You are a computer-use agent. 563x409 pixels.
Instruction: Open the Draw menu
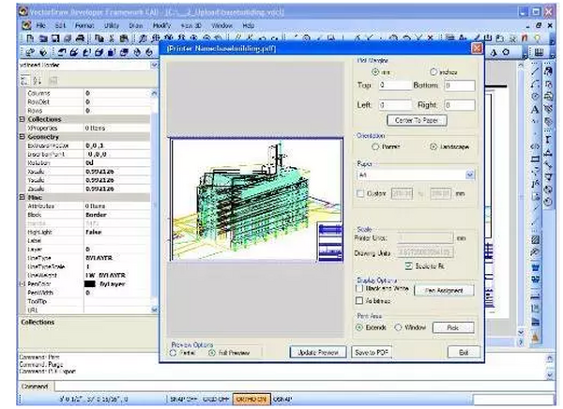[x=136, y=25]
